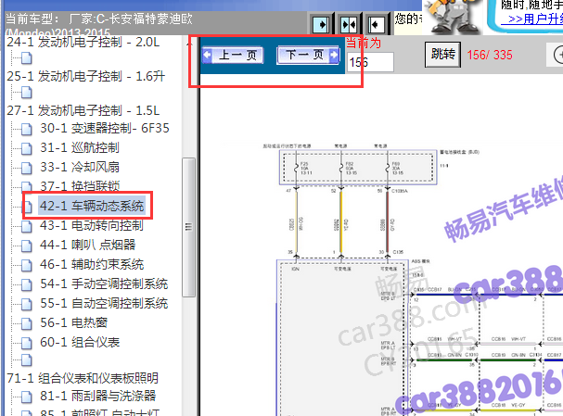Select 42-1 车辆动态系统 entry
This screenshot has width=563, height=416.
click(92, 206)
